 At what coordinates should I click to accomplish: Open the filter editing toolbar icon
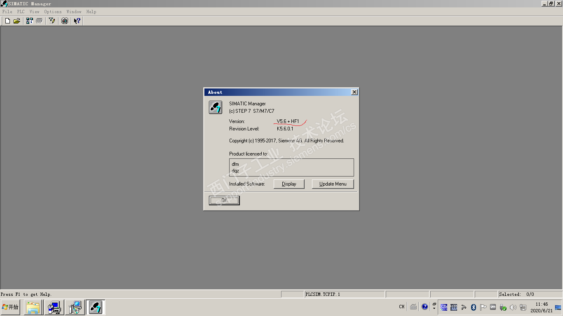[x=52, y=21]
